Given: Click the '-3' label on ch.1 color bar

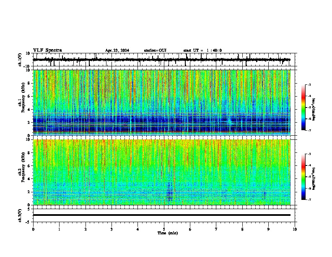Looking at the screenshot, I should click(x=309, y=84).
